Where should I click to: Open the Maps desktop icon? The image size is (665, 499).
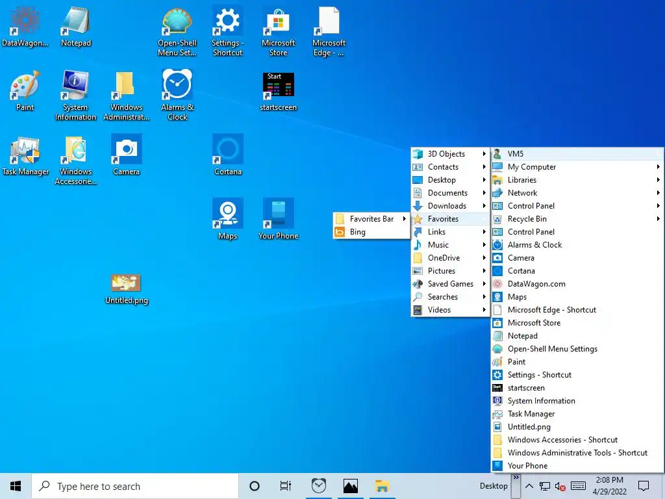pyautogui.click(x=228, y=220)
